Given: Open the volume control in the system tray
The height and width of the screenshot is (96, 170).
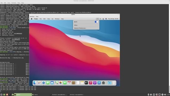Looking at the screenshot, I should point(165,95).
